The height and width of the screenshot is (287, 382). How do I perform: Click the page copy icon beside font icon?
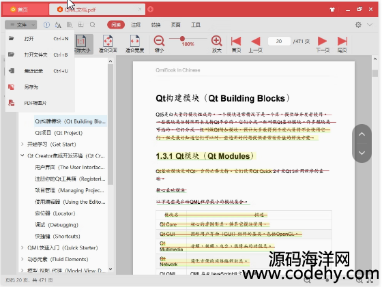coord(70,25)
